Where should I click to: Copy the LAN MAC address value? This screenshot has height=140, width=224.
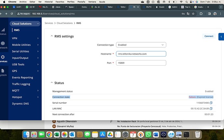tap(211, 108)
